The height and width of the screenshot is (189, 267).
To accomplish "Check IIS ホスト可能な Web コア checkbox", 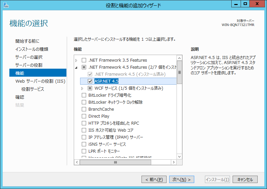I will [x=84, y=130].
